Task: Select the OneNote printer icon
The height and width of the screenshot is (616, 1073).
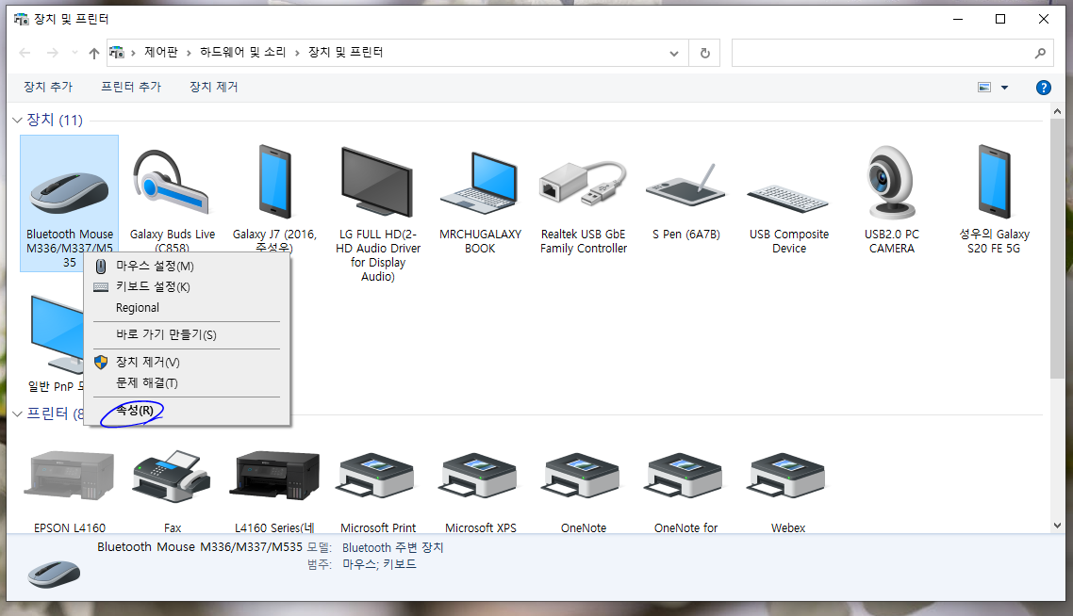Action: click(583, 476)
